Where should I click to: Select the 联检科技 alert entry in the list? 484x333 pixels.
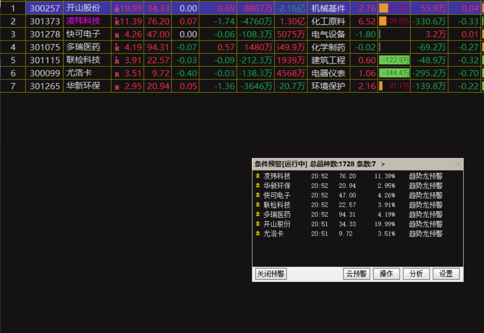277,205
